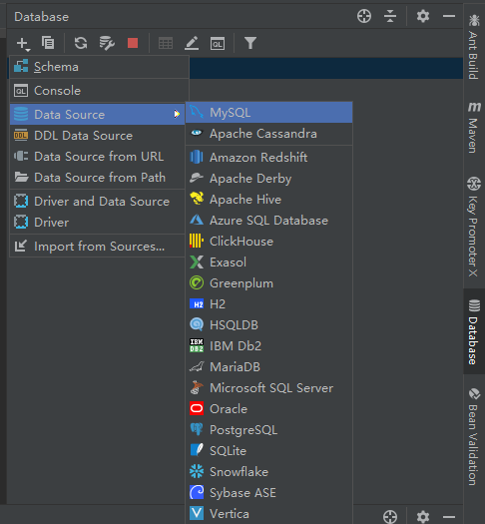Choose Data Source from Path
Viewport: 485px width, 524px height.
pos(97,177)
